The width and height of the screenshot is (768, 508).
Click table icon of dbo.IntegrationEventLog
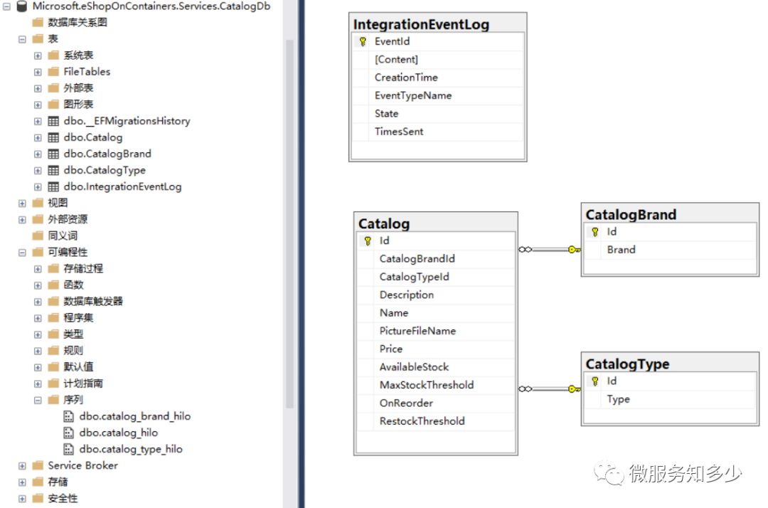53,186
